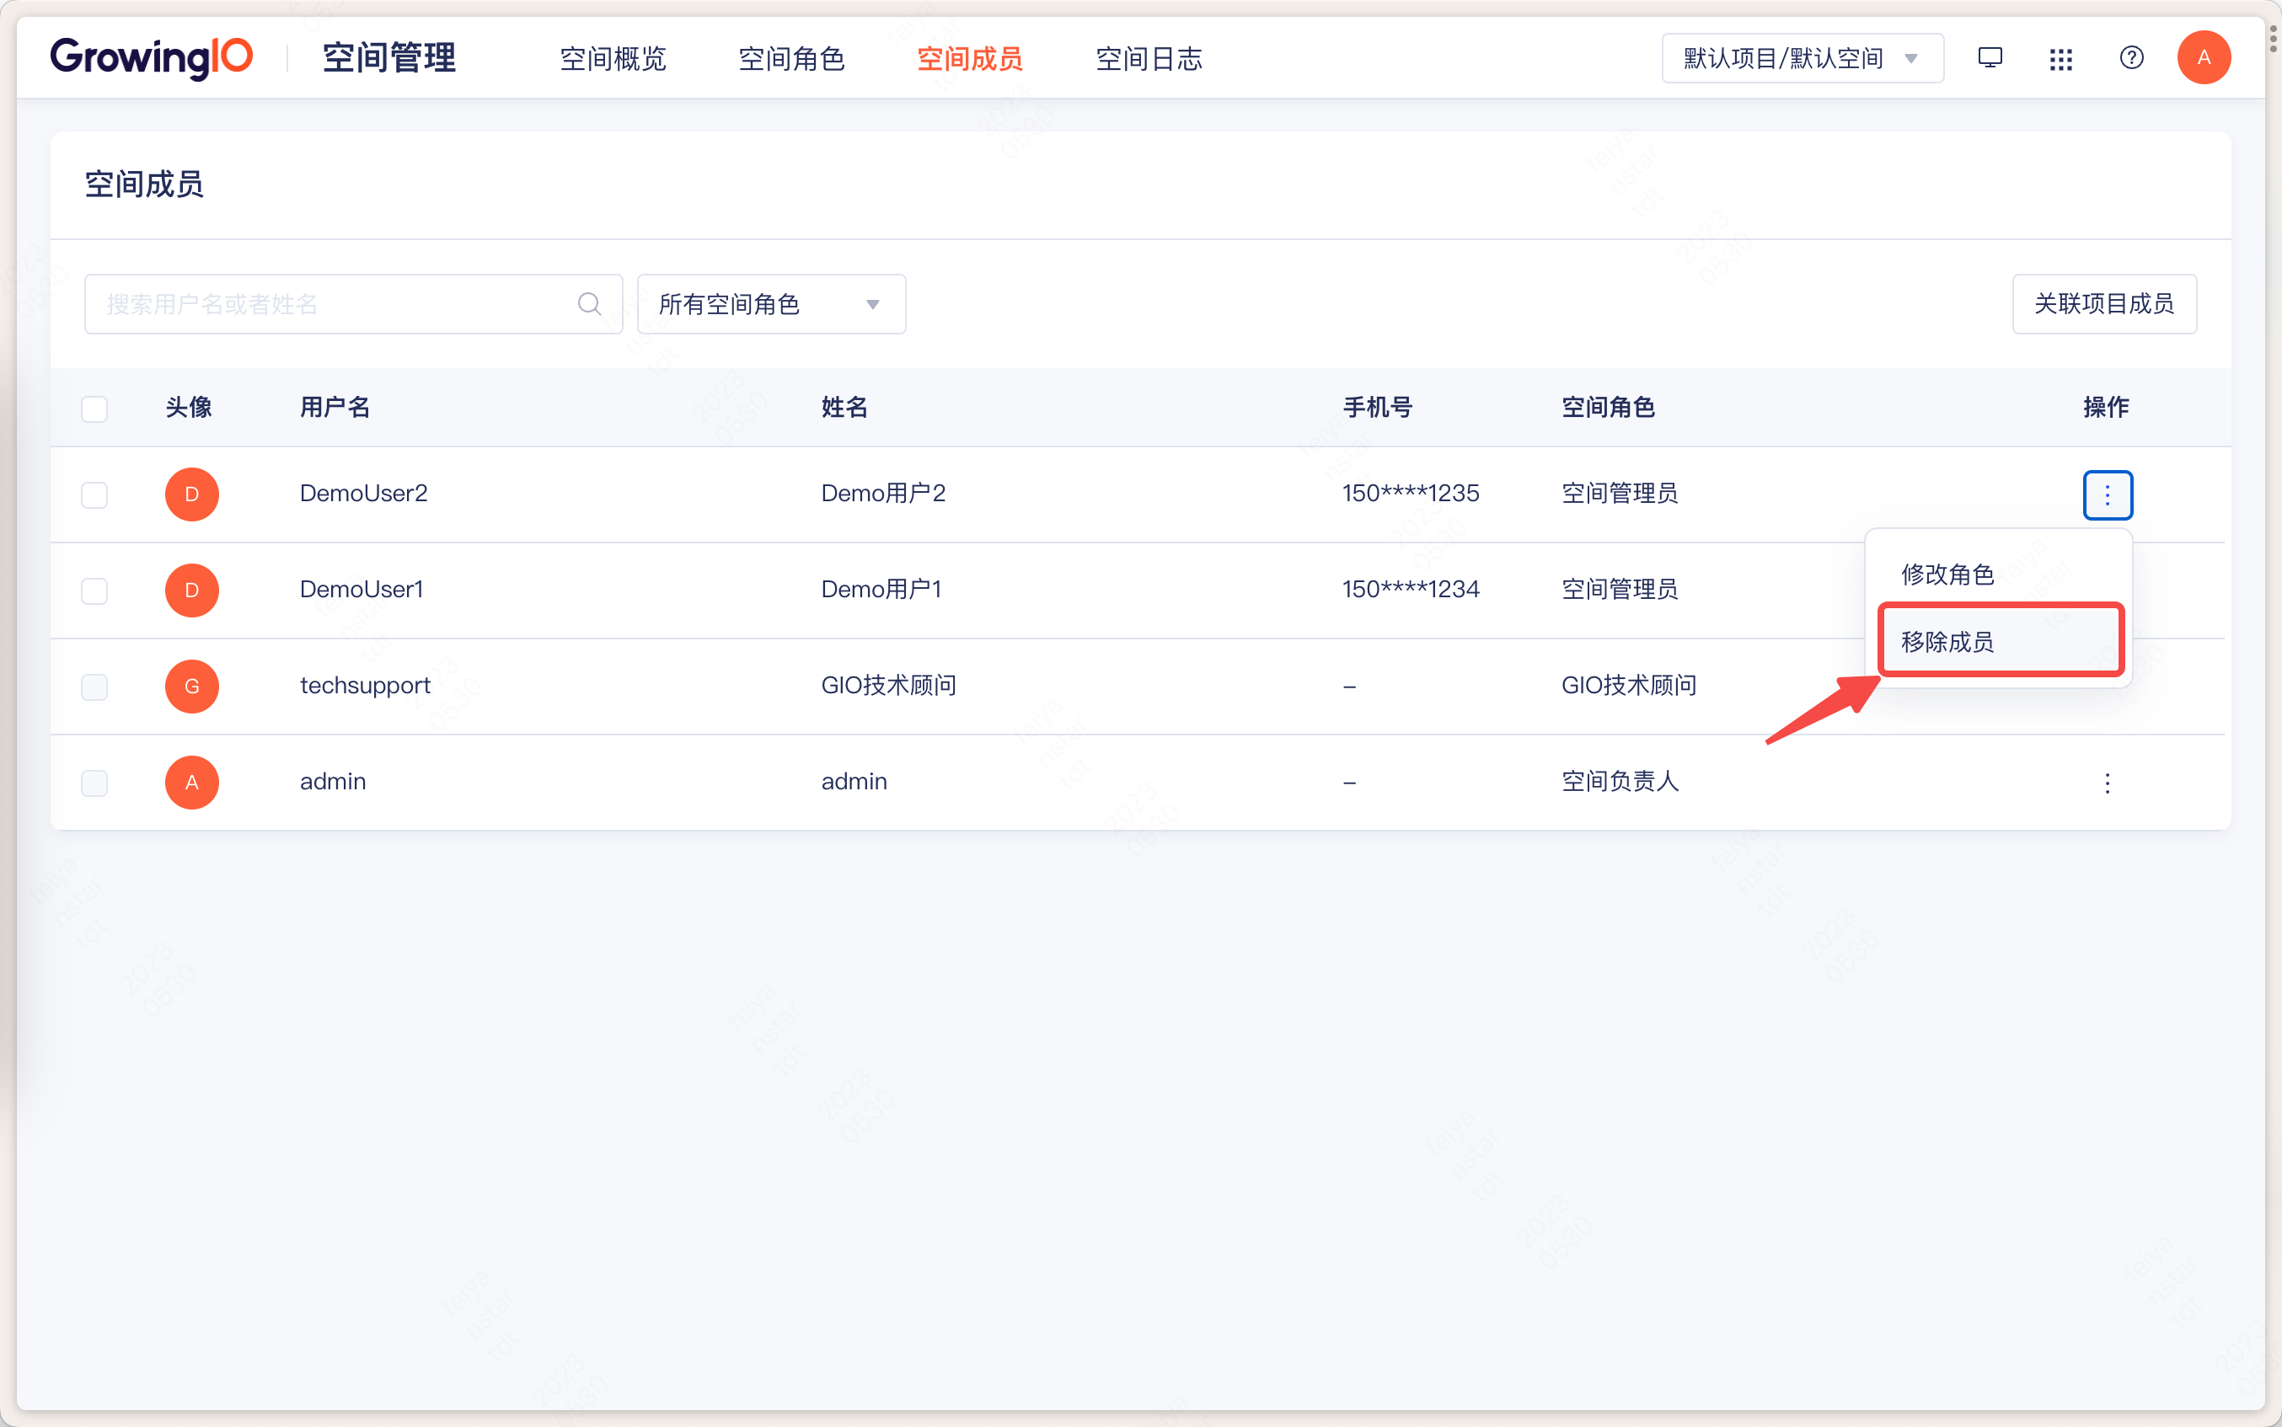Check the DemoUser2 row checkbox
The height and width of the screenshot is (1427, 2282).
(94, 494)
